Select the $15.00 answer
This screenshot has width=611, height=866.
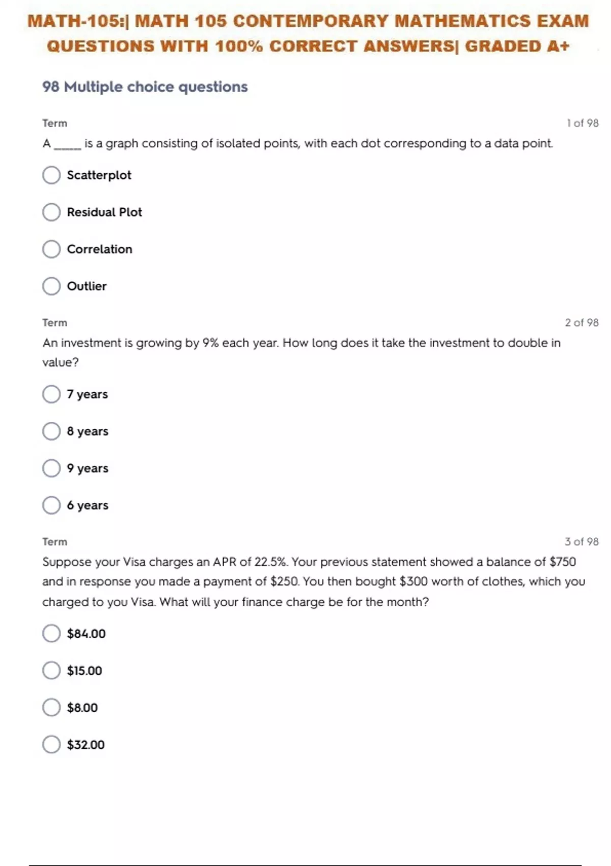pyautogui.click(x=51, y=670)
